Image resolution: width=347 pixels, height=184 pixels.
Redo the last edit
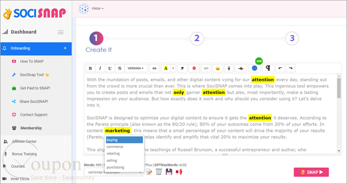(x=290, y=69)
